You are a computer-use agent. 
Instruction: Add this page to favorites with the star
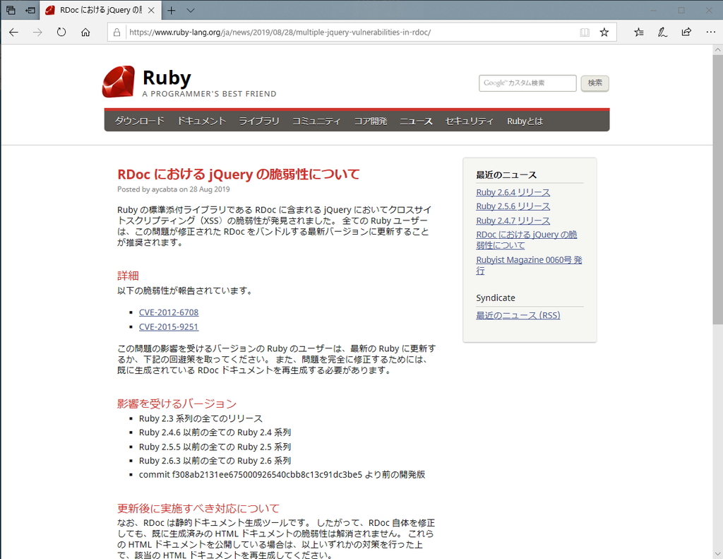[603, 32]
